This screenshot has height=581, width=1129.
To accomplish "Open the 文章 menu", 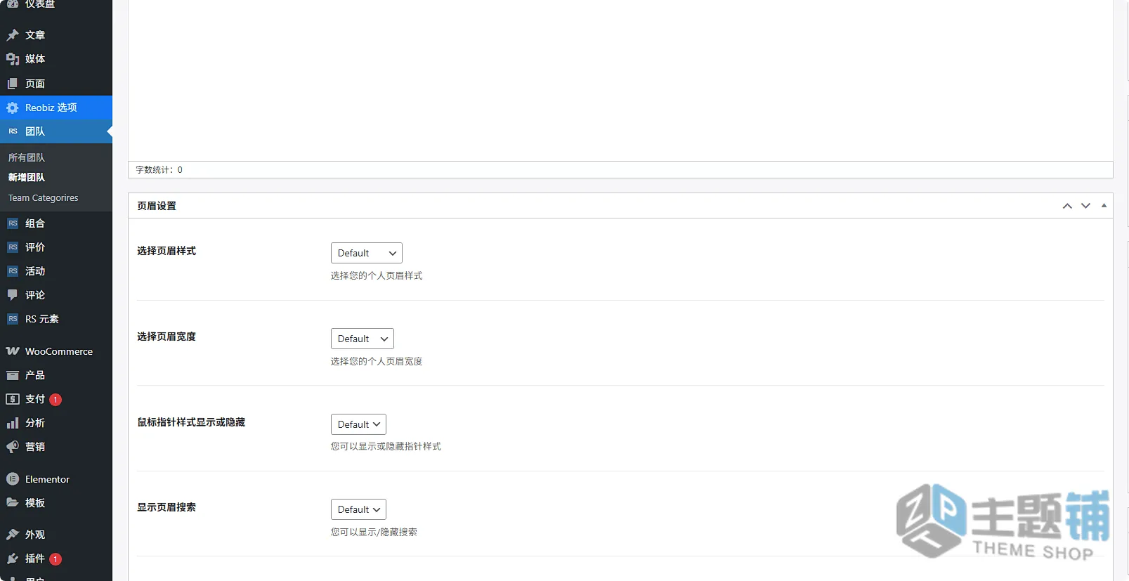I will pyautogui.click(x=56, y=35).
